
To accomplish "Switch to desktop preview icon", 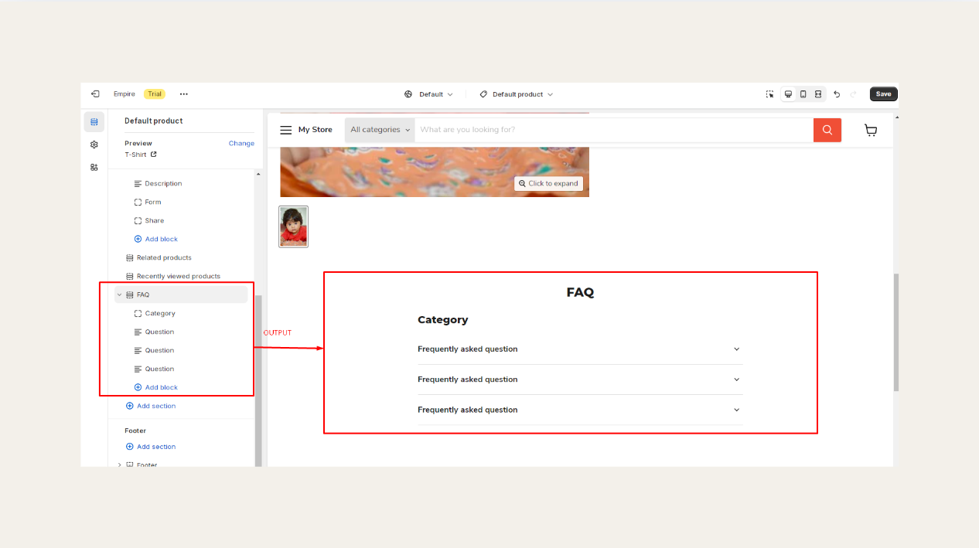I will [788, 94].
